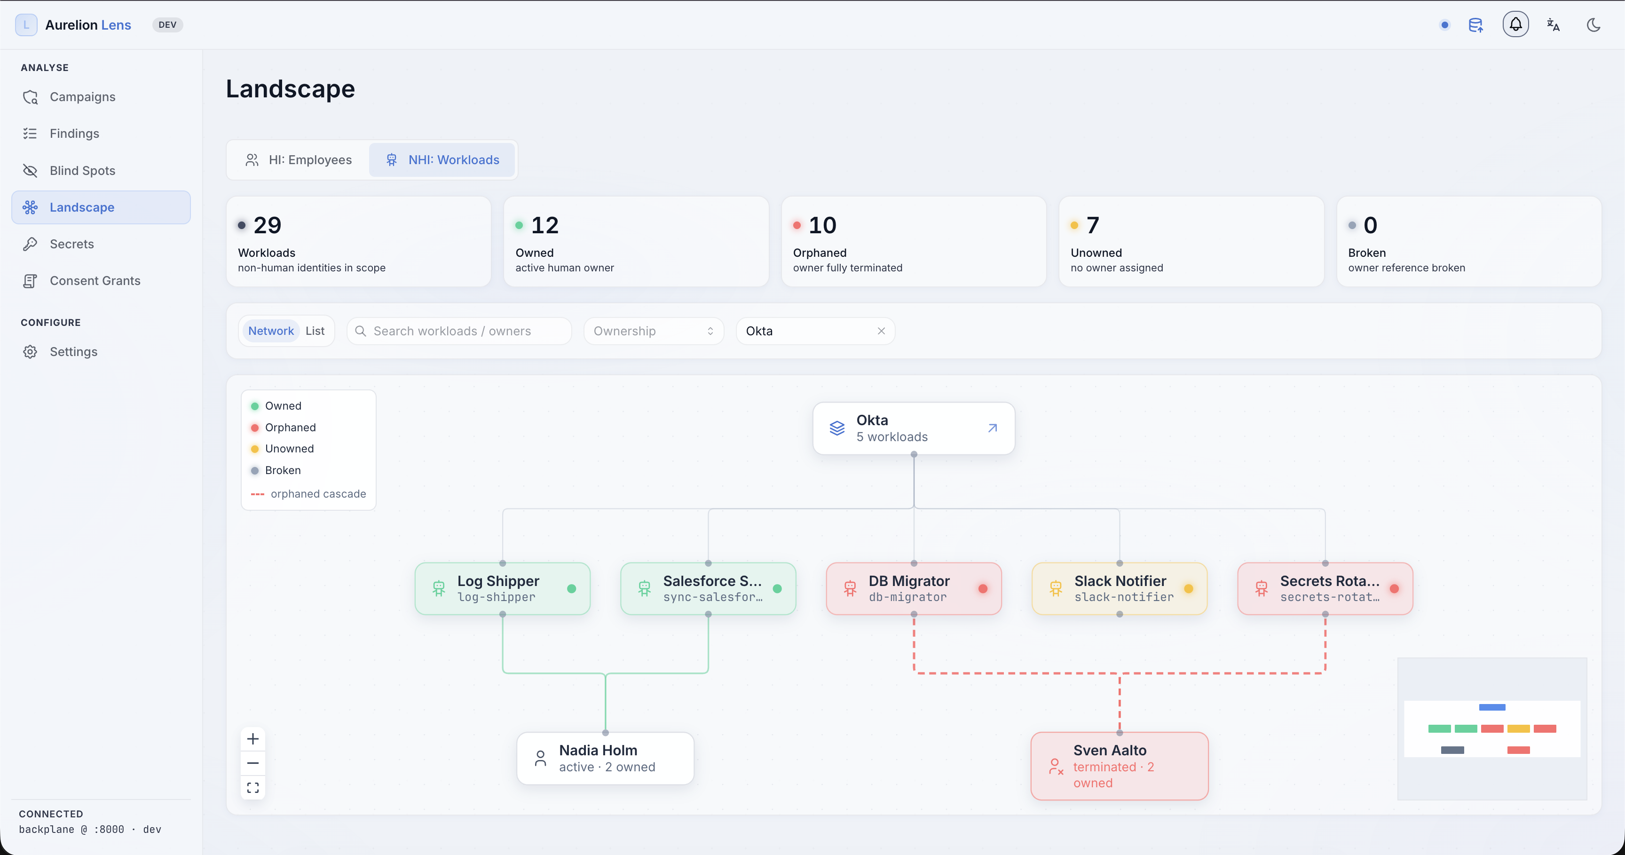Screen dimensions: 1625x855
Task: Open the notifications bell icon
Action: pos(1515,24)
